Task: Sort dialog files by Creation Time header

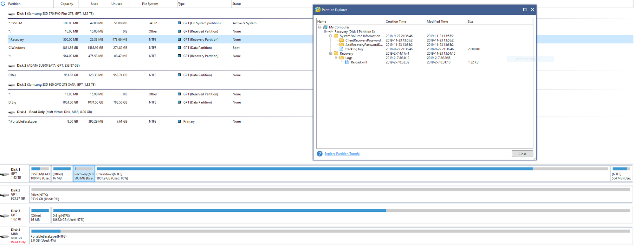Action: pyautogui.click(x=405, y=21)
